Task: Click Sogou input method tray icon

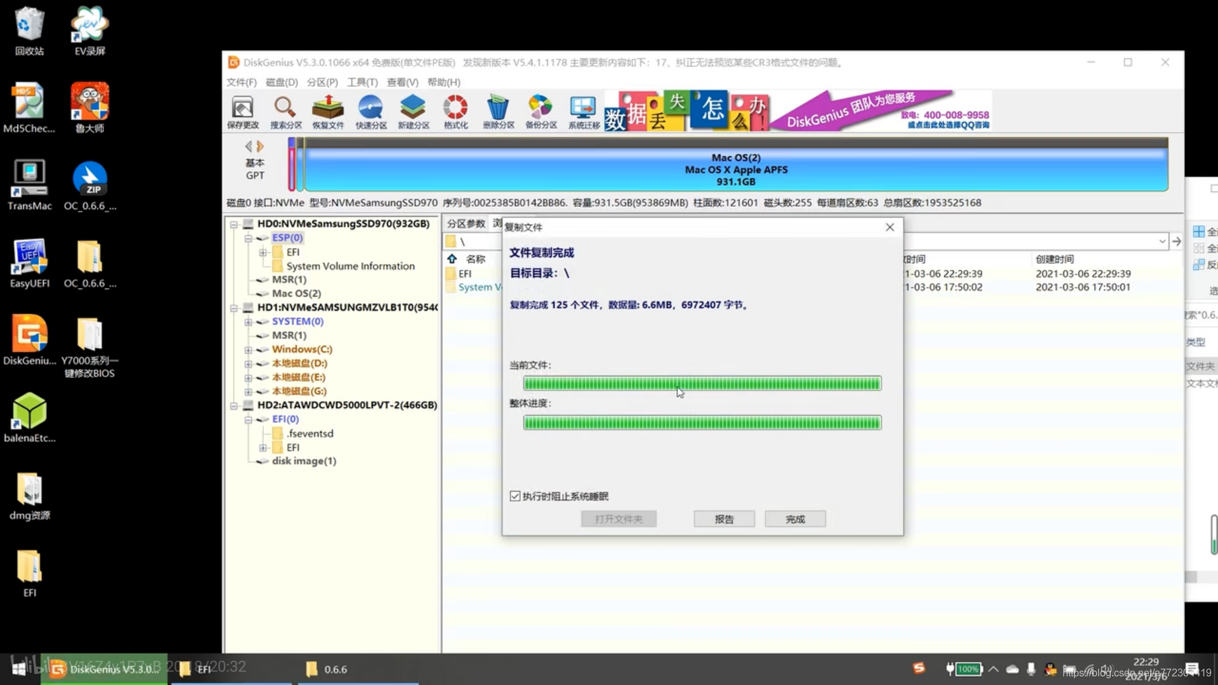Action: coord(919,668)
